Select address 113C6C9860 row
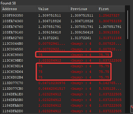133x114 pixels. pos(63,55)
